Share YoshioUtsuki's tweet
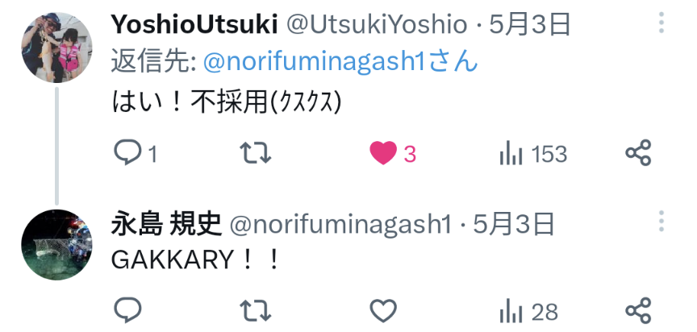The width and height of the screenshot is (697, 332). tap(638, 153)
